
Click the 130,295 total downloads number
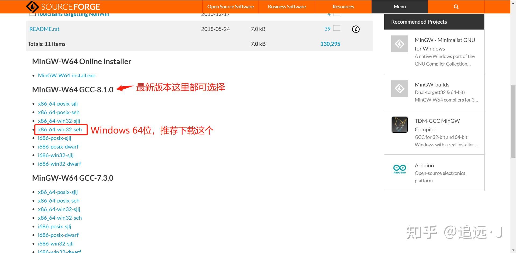tap(330, 44)
